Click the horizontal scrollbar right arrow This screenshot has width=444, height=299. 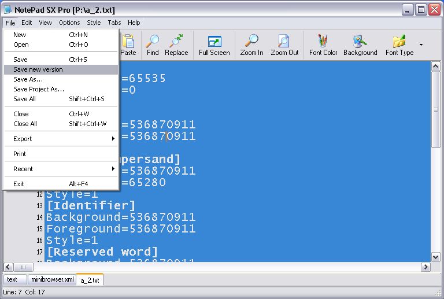pyautogui.click(x=425, y=267)
